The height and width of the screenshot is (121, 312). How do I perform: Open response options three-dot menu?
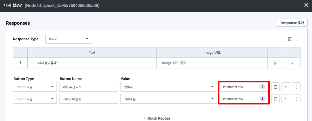[297, 39]
